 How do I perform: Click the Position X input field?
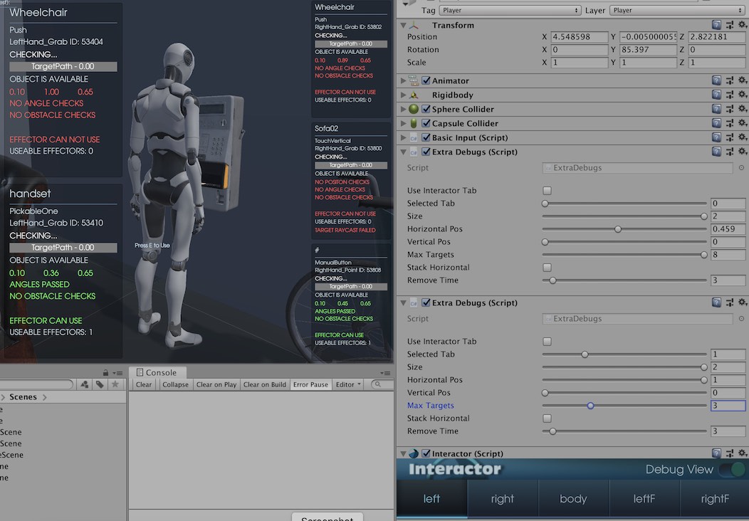[580, 37]
